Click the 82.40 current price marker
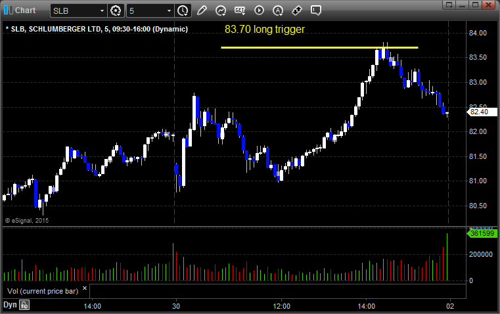 click(482, 112)
